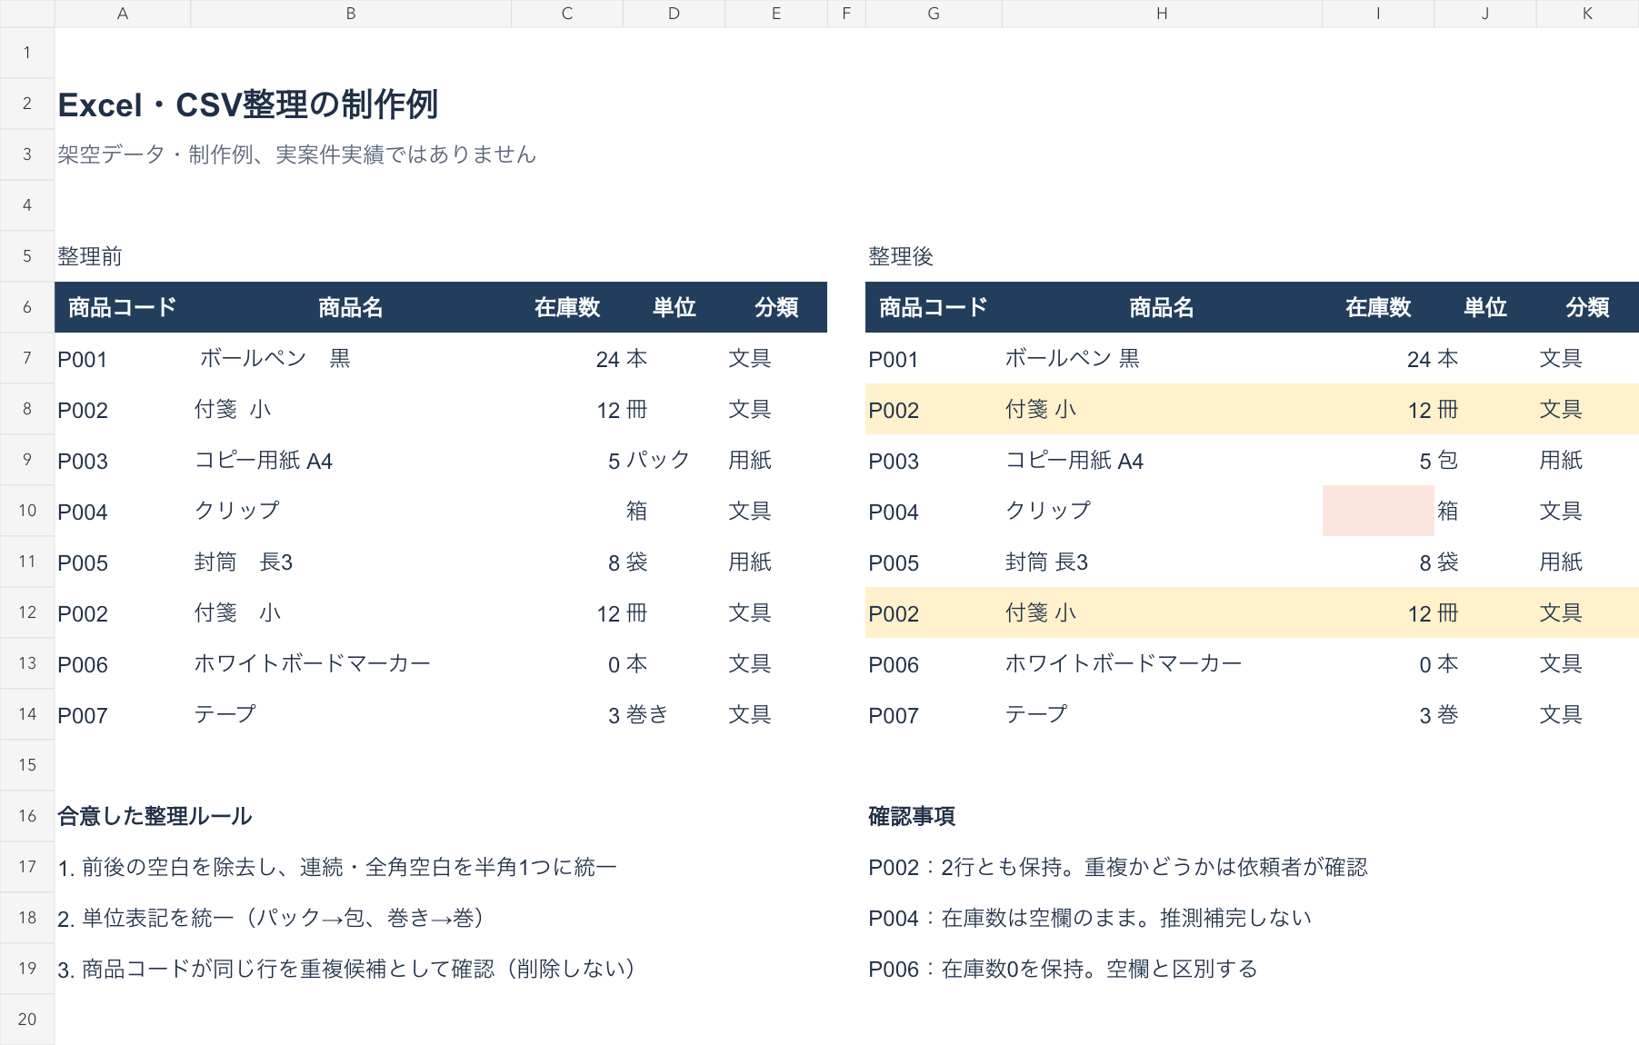Click '用紙' in row 11 of 整理後
The width and height of the screenshot is (1639, 1045).
click(x=1561, y=562)
